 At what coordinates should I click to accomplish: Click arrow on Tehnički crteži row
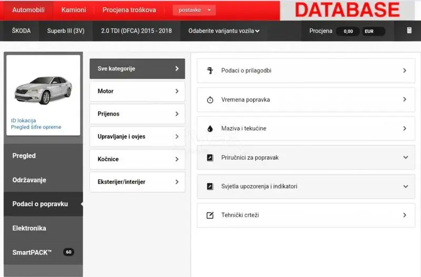pyautogui.click(x=405, y=215)
